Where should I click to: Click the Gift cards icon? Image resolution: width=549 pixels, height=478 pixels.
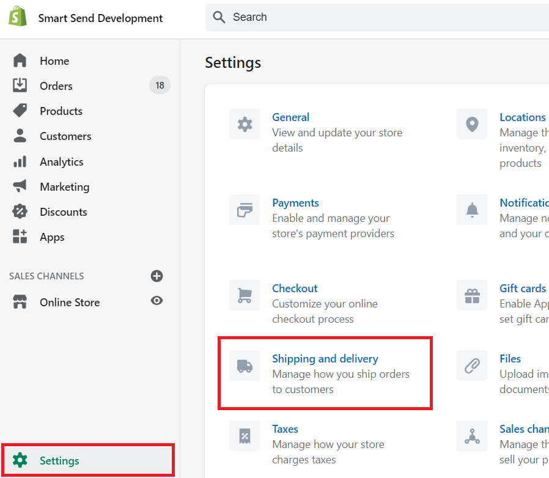471,295
